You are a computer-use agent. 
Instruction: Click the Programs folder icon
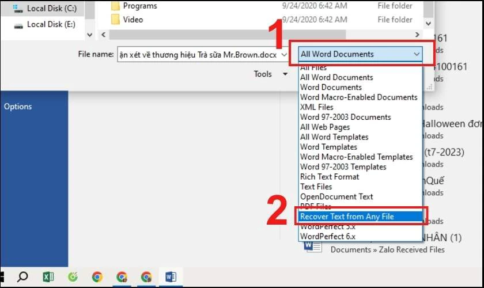tap(115, 6)
